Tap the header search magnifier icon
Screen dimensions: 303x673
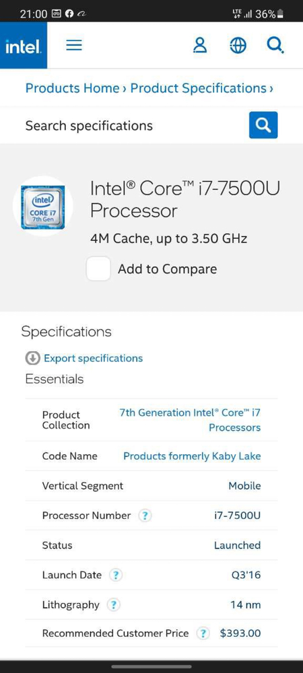click(275, 44)
